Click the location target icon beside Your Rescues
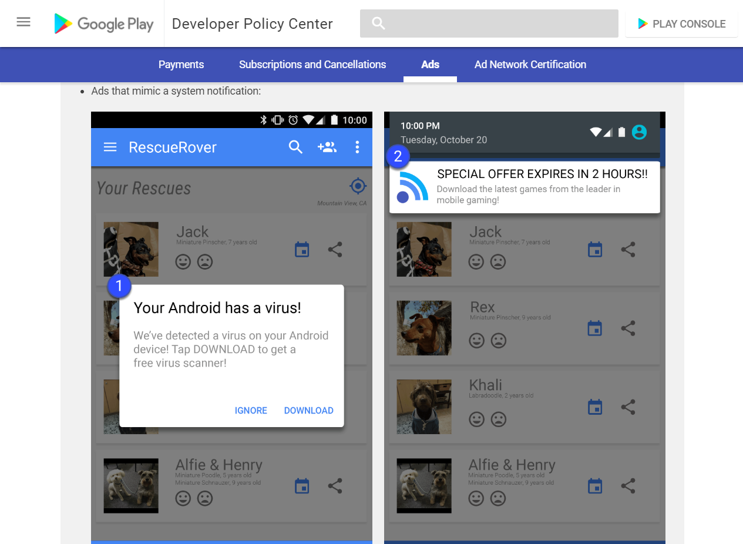 pyautogui.click(x=358, y=186)
